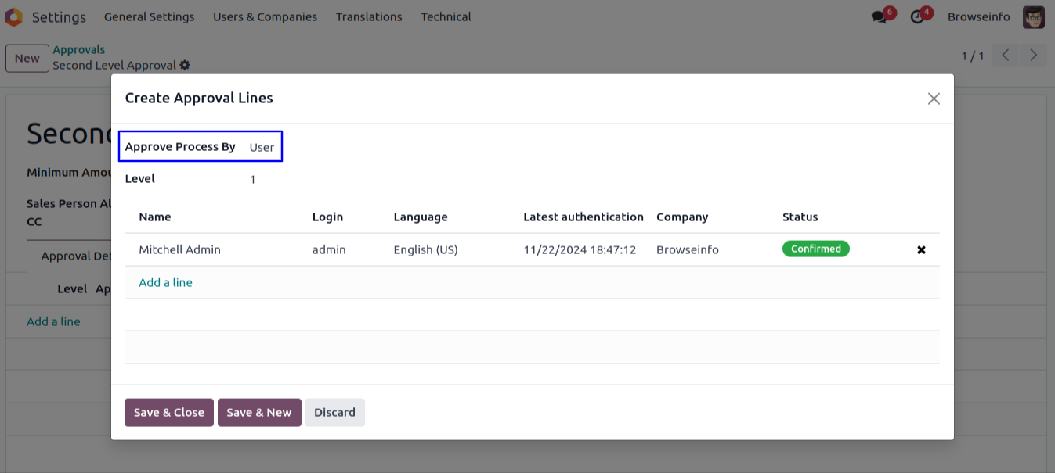This screenshot has height=473, width=1055.
Task: Add a line on the background form
Action: pyautogui.click(x=53, y=321)
